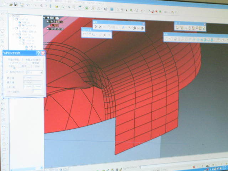Click the arrow with question mark help icon
Screen dimensions: 228x171
(106, 9)
